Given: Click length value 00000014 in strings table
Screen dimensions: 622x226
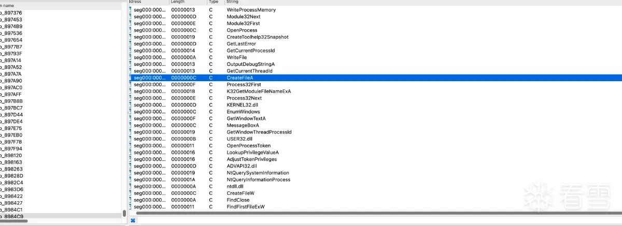Looking at the screenshot, I should [x=183, y=51].
